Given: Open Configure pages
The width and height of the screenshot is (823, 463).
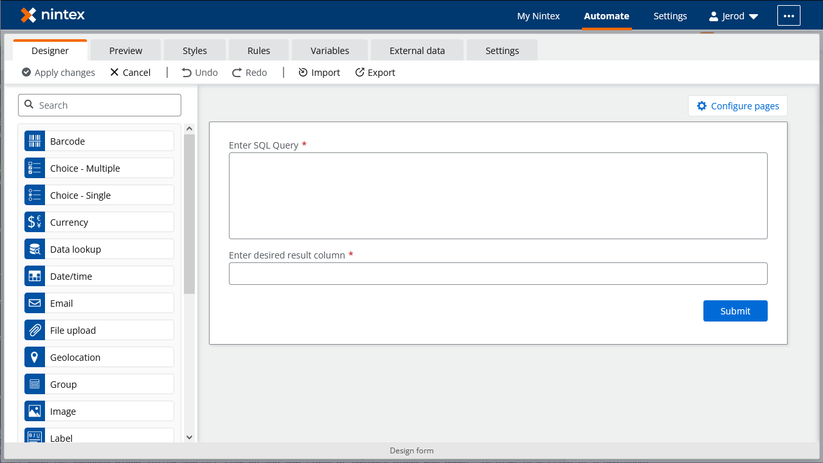Looking at the screenshot, I should 737,105.
